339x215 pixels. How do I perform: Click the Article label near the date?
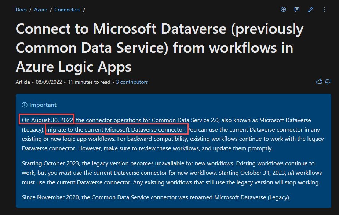click(x=23, y=82)
